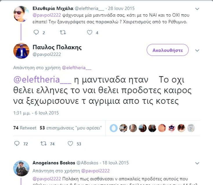Reply to Ελευθερία Μιχάλα's tweet
This screenshot has width=213, height=185.
(36, 33)
